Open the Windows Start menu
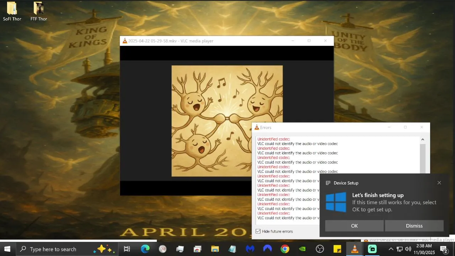This screenshot has height=256, width=455. (7, 249)
